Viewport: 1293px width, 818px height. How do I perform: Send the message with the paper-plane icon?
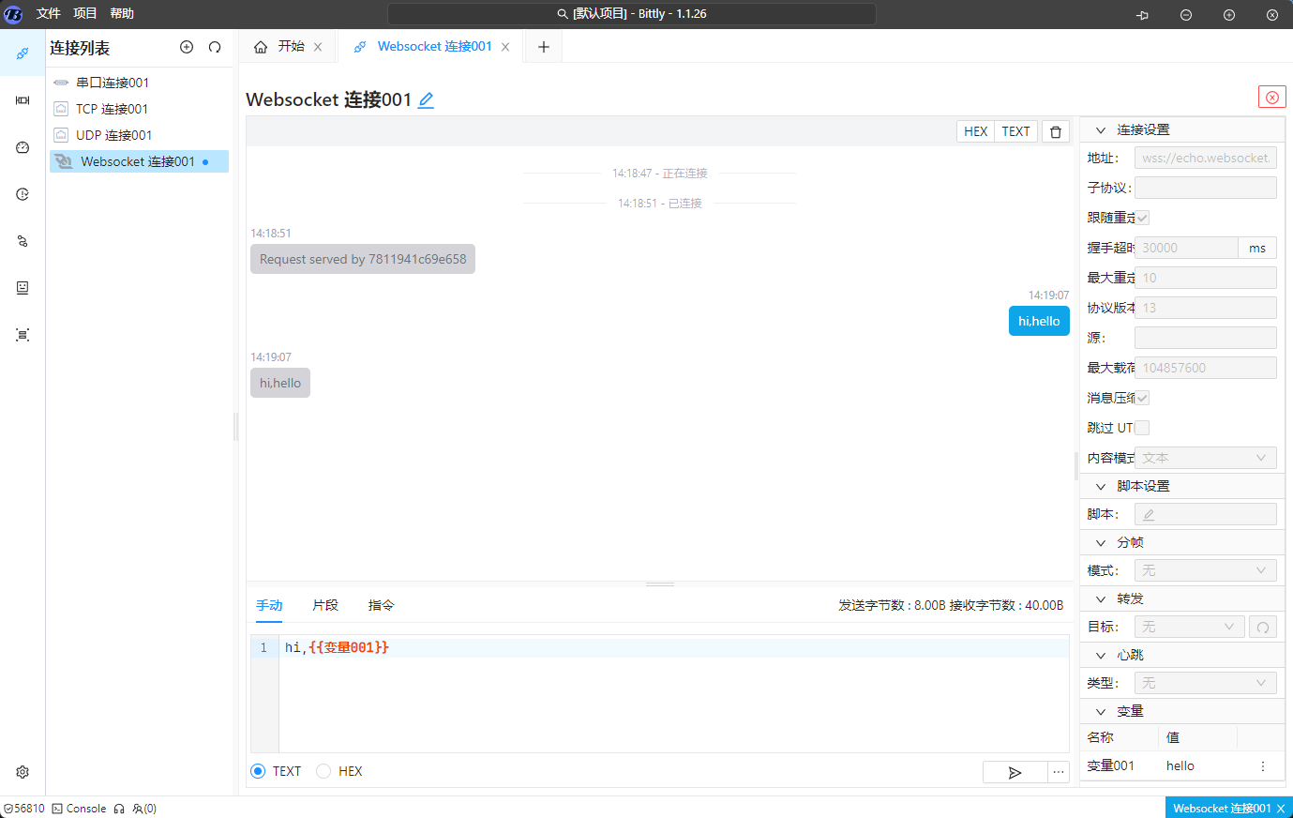click(x=1015, y=772)
